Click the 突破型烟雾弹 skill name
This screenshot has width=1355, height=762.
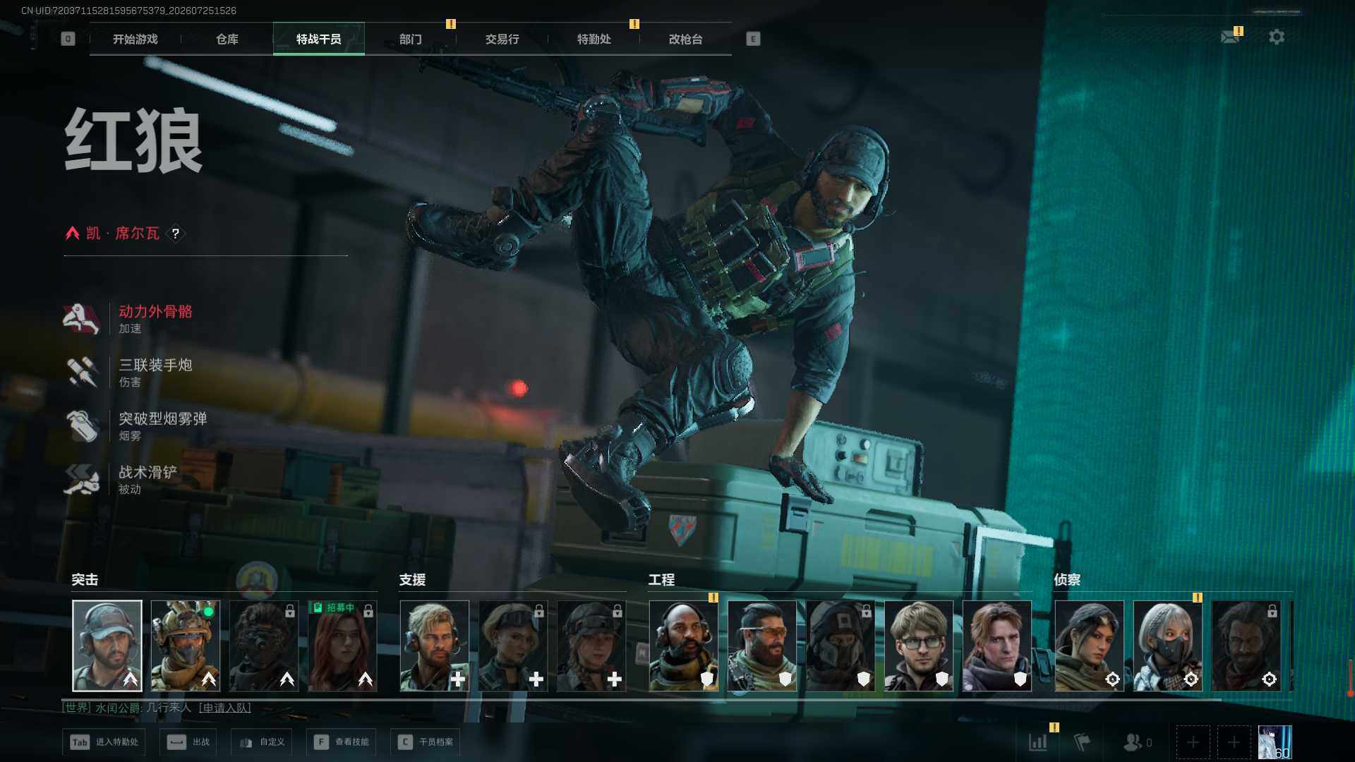coord(163,419)
